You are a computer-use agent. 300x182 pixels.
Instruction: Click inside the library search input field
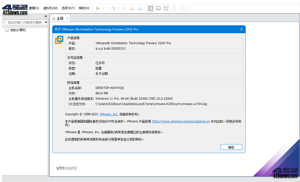coord(23,22)
